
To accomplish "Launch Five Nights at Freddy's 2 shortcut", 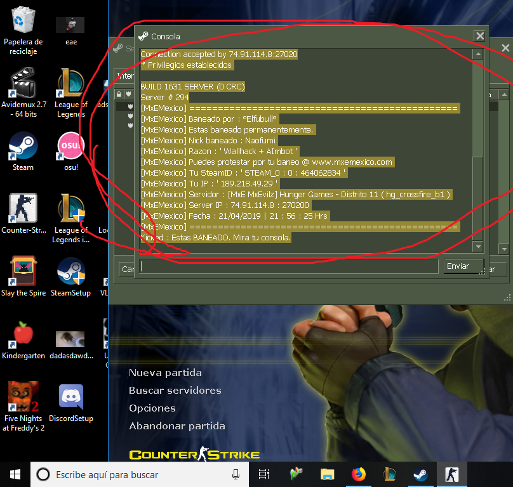I will 23,406.
